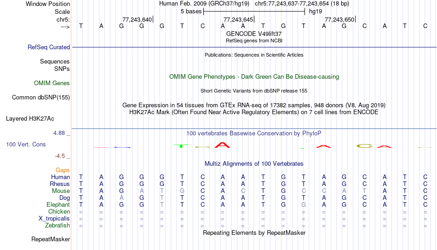Click the Window Position label
This screenshot has height=250, width=437.
click(x=48, y=4)
